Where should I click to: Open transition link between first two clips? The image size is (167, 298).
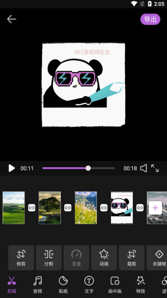coord(32,208)
